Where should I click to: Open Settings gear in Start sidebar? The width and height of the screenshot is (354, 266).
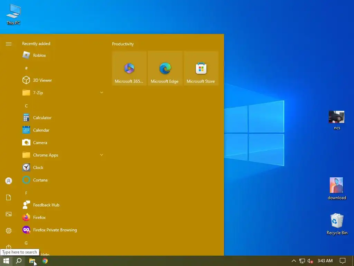point(9,231)
